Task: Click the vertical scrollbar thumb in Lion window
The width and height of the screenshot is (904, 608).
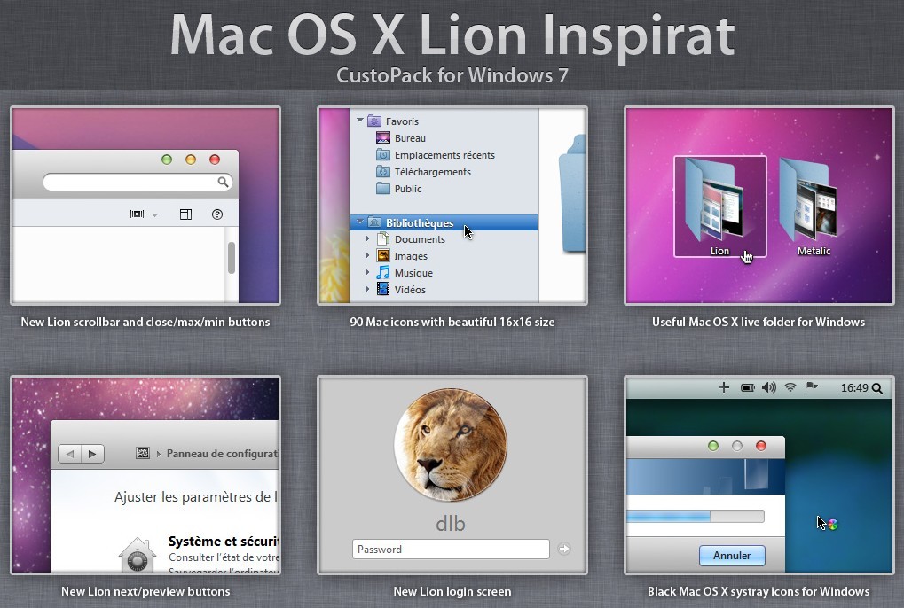Action: [232, 257]
